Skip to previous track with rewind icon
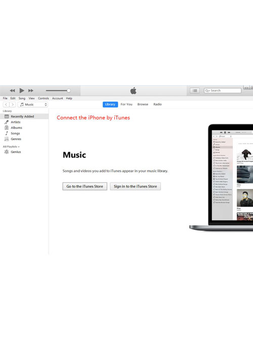The height and width of the screenshot is (355, 253). click(x=12, y=91)
